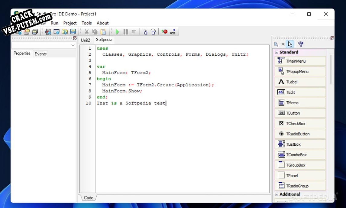Switch to the Unit2 editor tab
Screen dimensions: 346x208
click(x=86, y=40)
